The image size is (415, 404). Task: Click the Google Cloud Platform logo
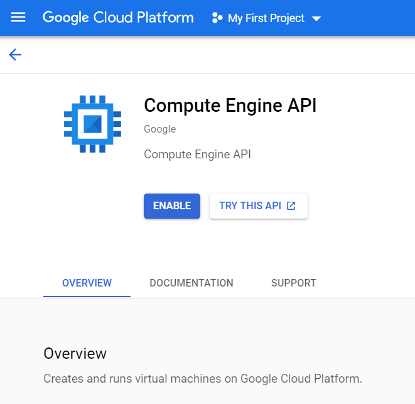(118, 18)
